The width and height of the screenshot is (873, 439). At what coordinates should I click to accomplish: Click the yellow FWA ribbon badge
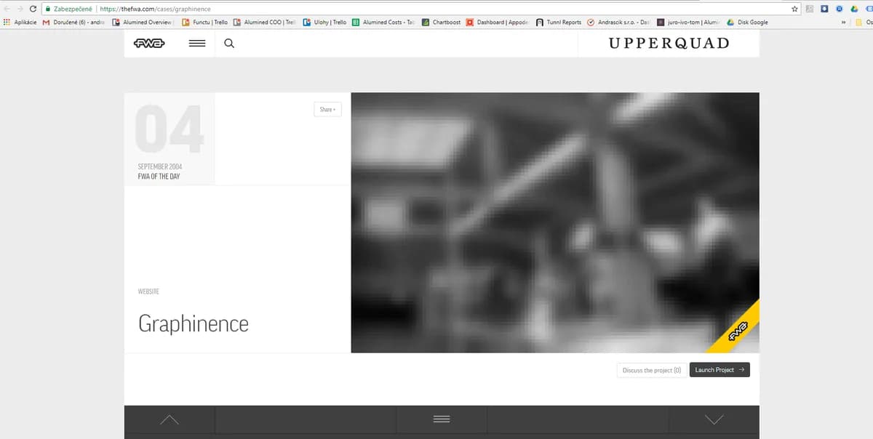tap(736, 329)
